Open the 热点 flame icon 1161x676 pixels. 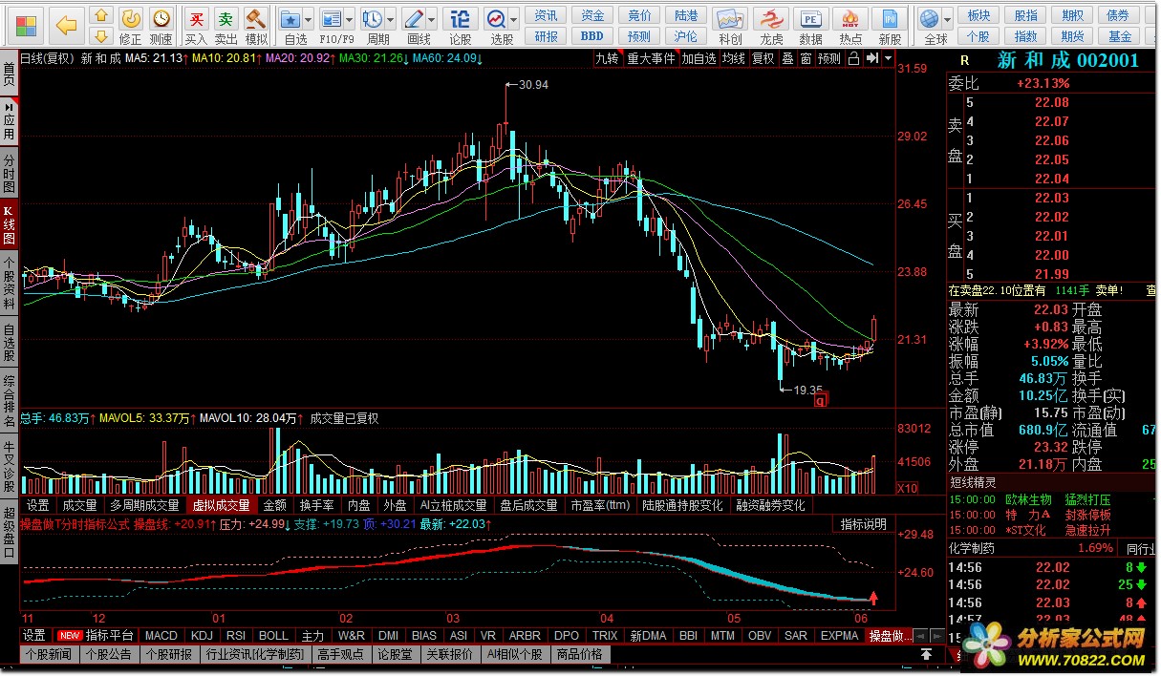click(x=850, y=26)
